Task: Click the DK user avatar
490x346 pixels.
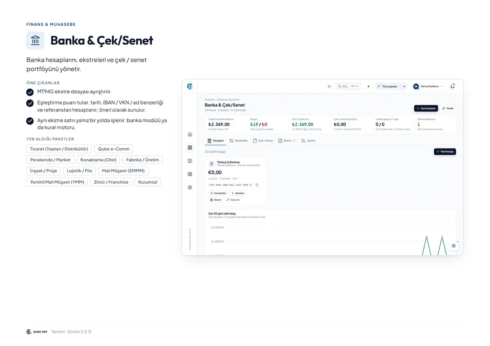Action: (416, 86)
